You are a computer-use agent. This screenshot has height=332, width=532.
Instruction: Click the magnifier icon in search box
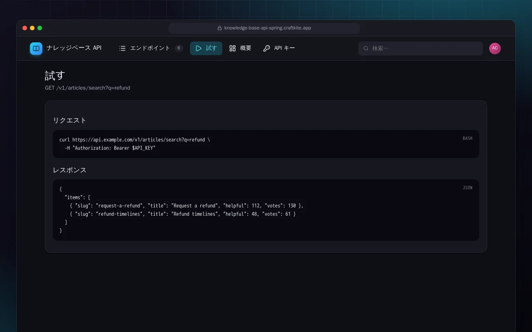tap(366, 49)
